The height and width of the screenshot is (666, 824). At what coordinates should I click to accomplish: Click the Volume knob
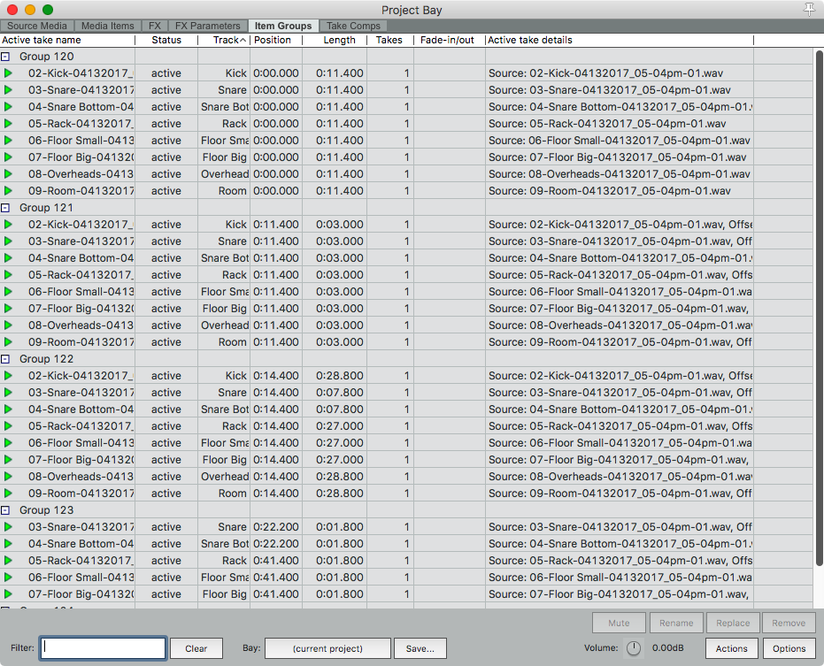pos(634,648)
